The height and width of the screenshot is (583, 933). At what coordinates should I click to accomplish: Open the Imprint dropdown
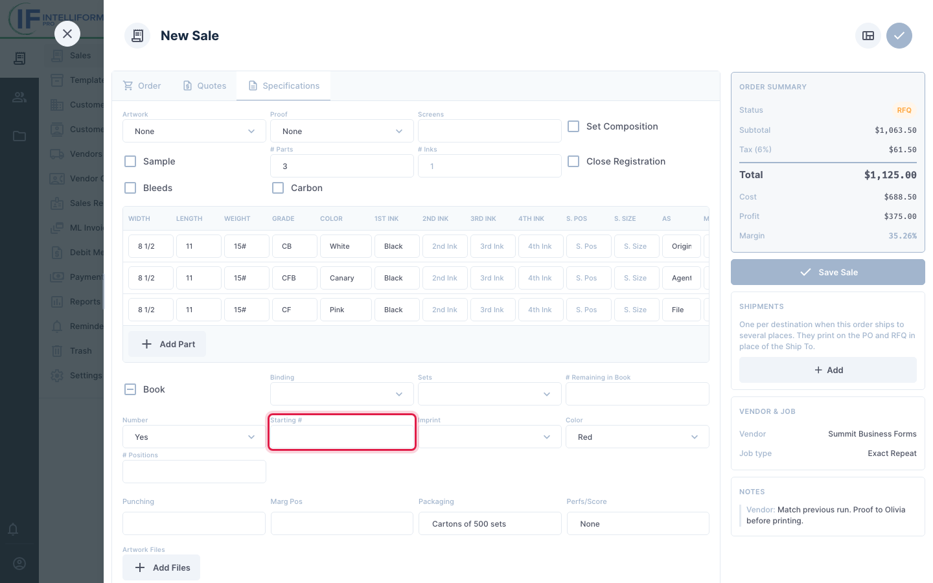coord(490,437)
